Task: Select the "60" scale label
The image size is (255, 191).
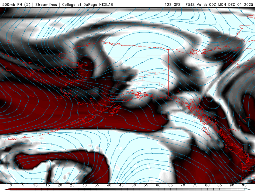Action: point(158,185)
